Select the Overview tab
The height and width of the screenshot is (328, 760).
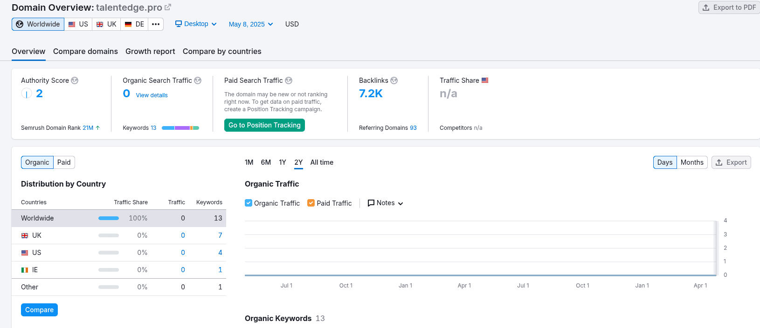[x=28, y=51]
